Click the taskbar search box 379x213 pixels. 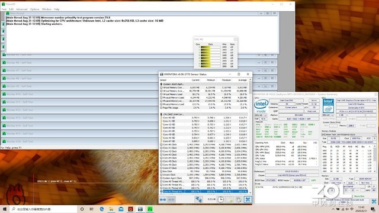point(43,209)
